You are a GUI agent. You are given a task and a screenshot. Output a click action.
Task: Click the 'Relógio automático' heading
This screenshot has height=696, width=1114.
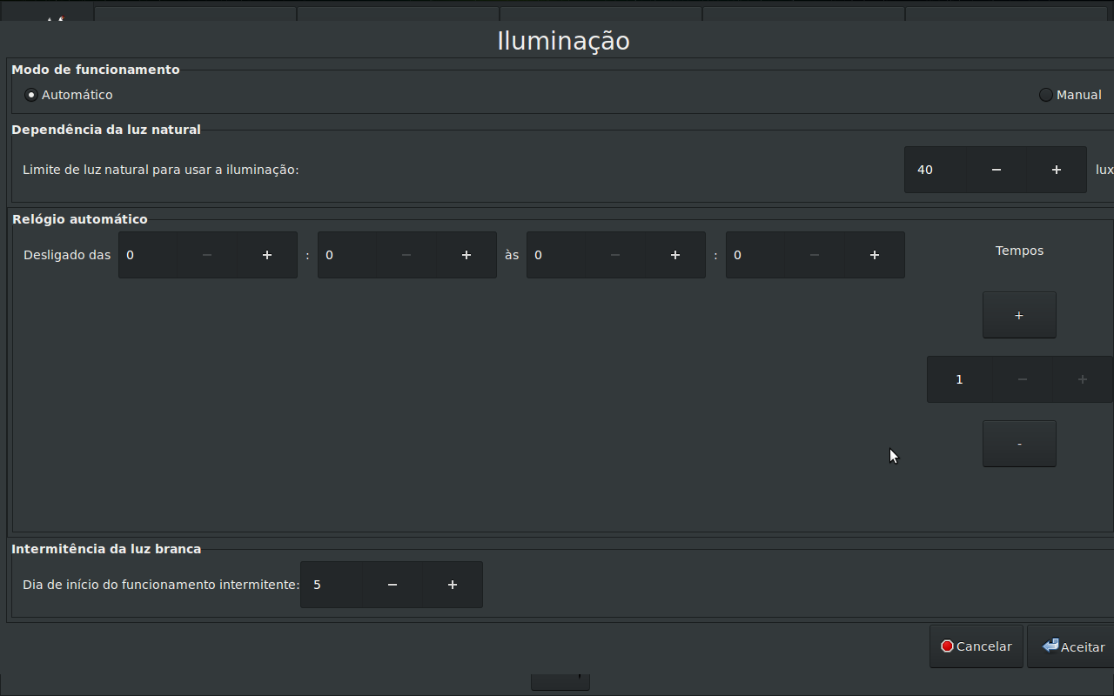point(80,219)
